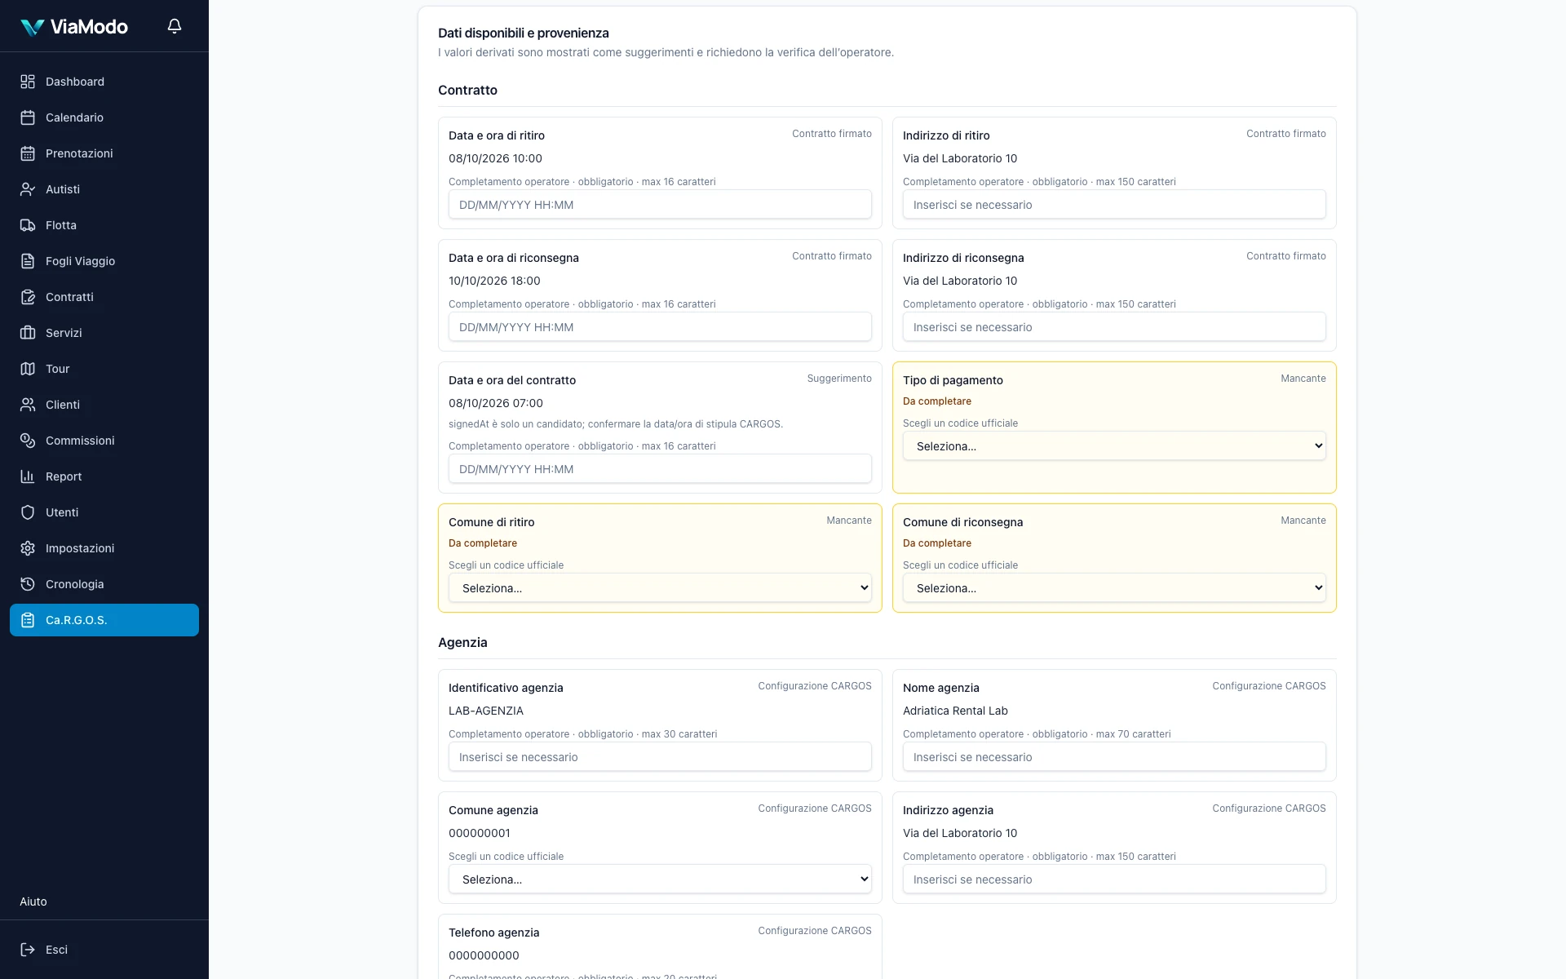Click the Contratti sidebar icon
This screenshot has height=979, width=1566.
(28, 297)
